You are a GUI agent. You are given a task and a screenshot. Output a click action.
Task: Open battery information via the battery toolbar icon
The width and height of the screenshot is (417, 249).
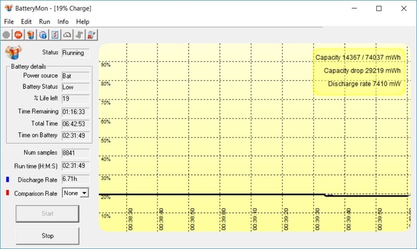31,35
